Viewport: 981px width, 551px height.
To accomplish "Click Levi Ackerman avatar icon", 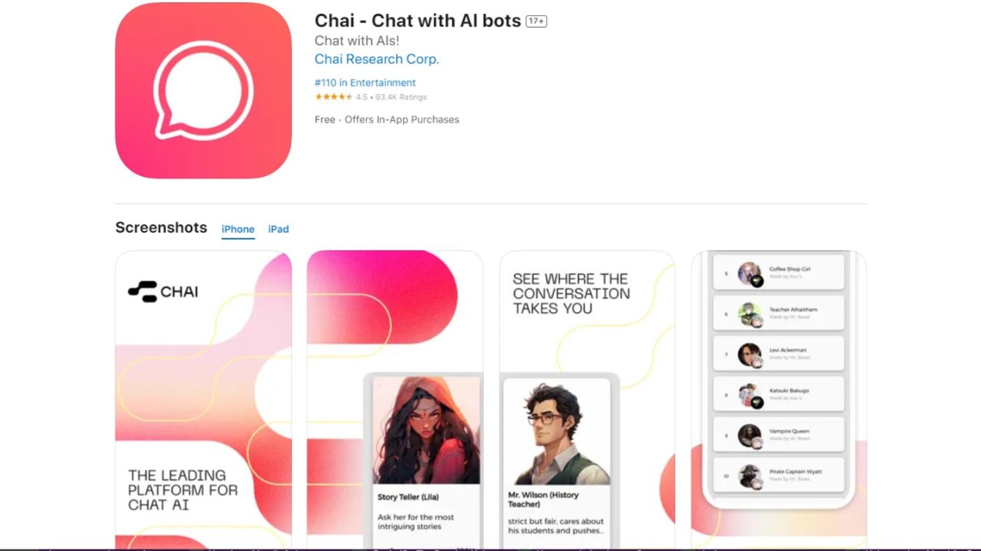I will 750,355.
